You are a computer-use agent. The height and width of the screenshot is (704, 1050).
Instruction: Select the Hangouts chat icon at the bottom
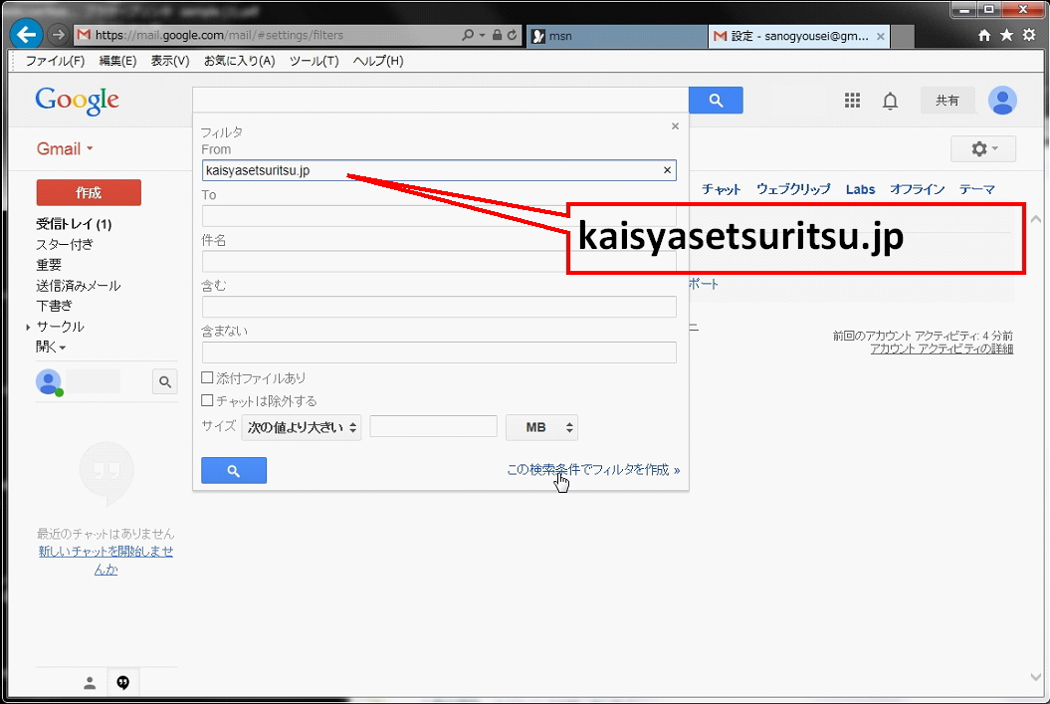pyautogui.click(x=123, y=682)
